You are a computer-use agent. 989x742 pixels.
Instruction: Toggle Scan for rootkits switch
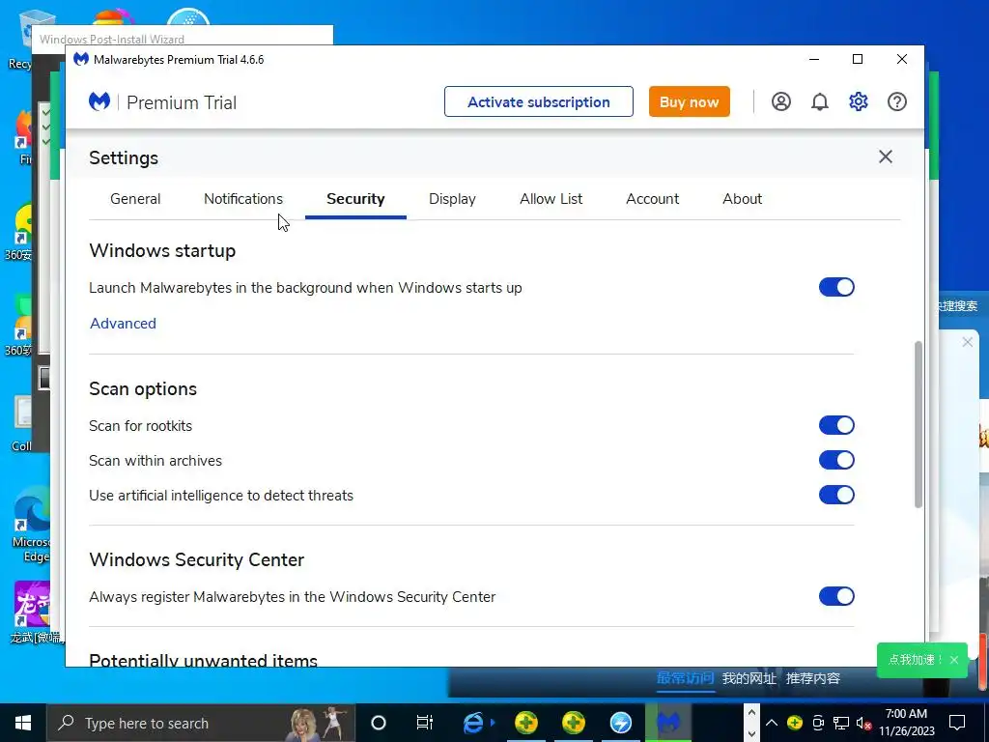[x=836, y=425]
